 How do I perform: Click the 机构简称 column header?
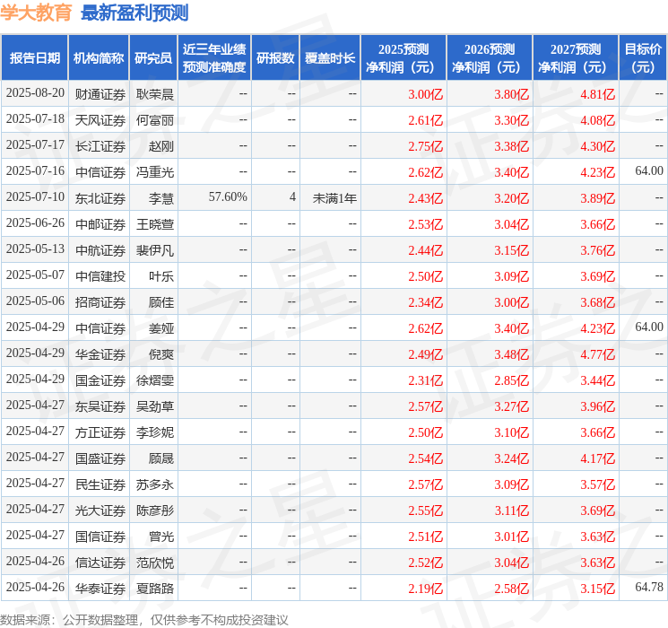tap(99, 58)
